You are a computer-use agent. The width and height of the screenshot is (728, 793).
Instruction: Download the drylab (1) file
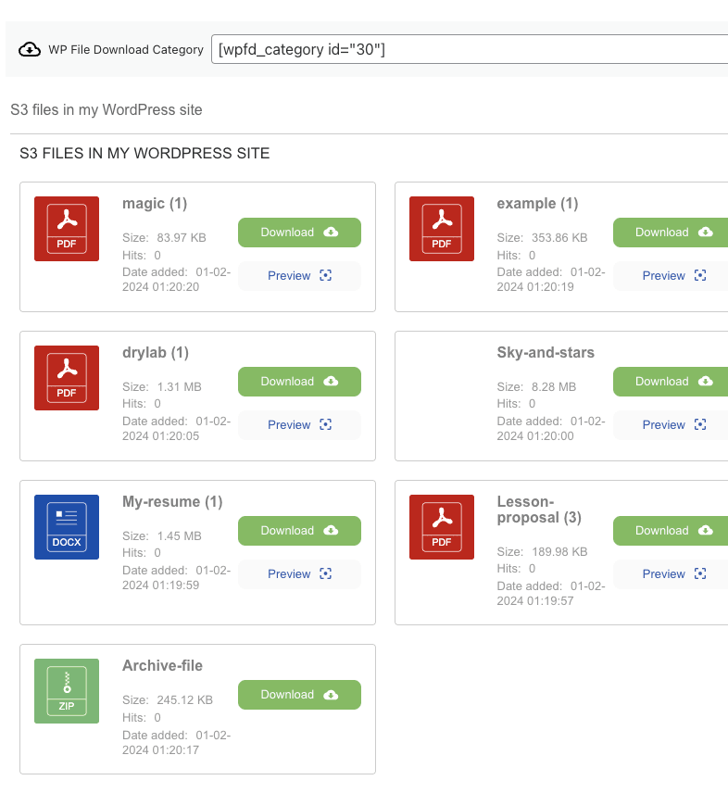coord(299,382)
